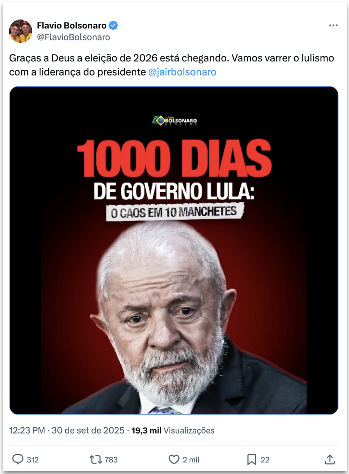This screenshot has width=349, height=474.
Task: Click the share upload icon
Action: point(330,460)
